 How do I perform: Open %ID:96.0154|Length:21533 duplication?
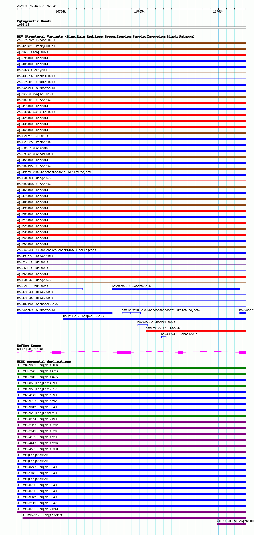pos(38,419)
